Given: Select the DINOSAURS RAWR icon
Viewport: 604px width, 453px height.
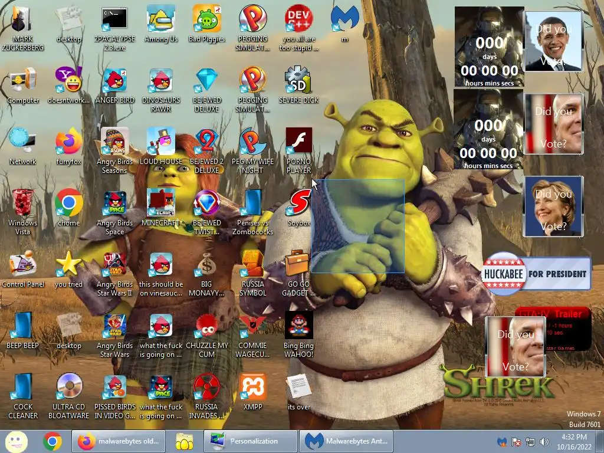Looking at the screenshot, I should (x=160, y=90).
